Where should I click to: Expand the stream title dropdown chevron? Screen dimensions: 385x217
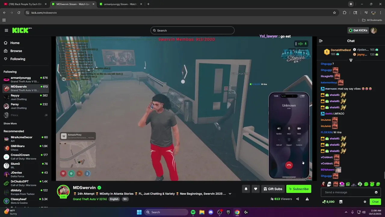click(x=230, y=194)
